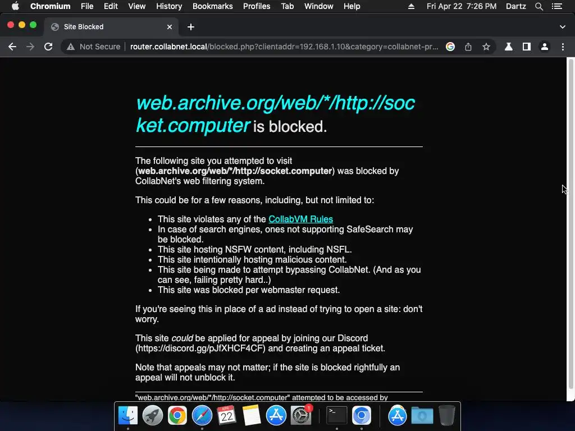Select the Site Blocked tab

111,27
